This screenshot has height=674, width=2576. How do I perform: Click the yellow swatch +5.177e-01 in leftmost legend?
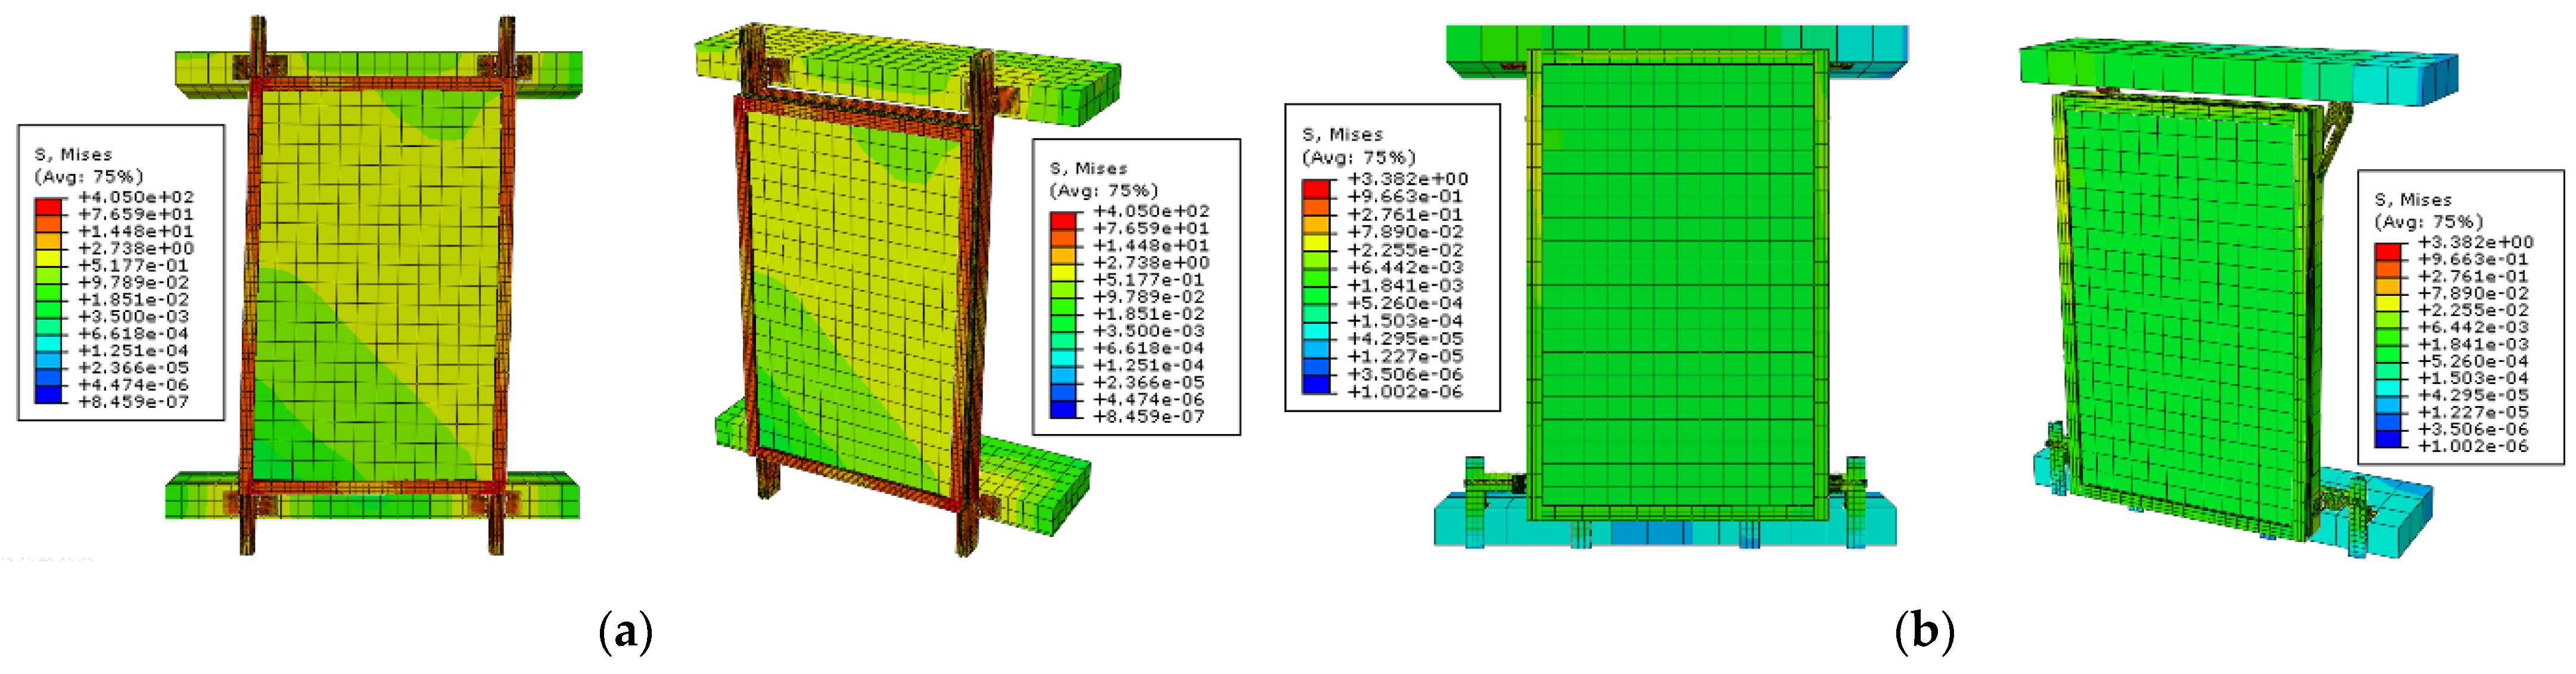pos(48,259)
